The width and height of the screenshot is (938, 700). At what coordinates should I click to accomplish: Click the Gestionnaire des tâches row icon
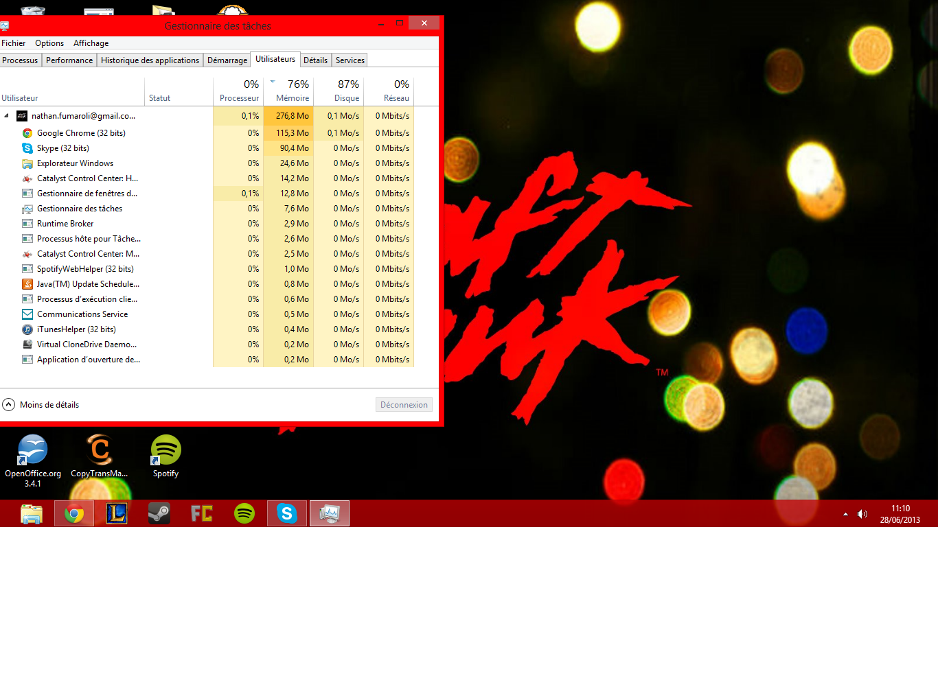(x=27, y=209)
